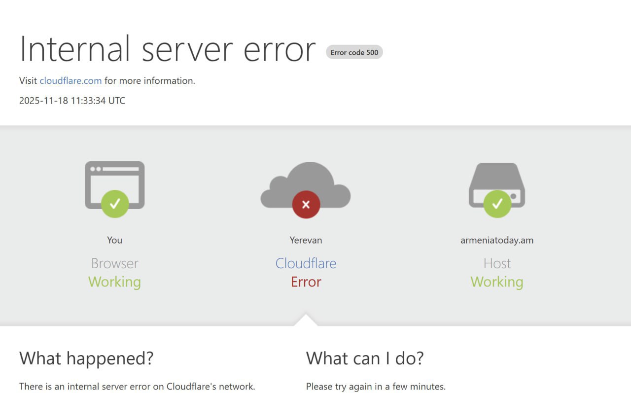Open the cloudflare.com link for more information
The width and height of the screenshot is (631, 393).
(x=70, y=81)
